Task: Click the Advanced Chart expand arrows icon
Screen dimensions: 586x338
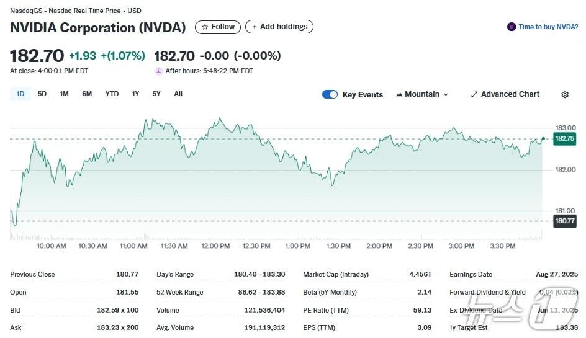Action: click(x=474, y=94)
